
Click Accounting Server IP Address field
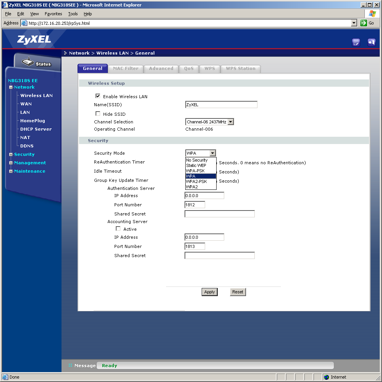click(204, 237)
